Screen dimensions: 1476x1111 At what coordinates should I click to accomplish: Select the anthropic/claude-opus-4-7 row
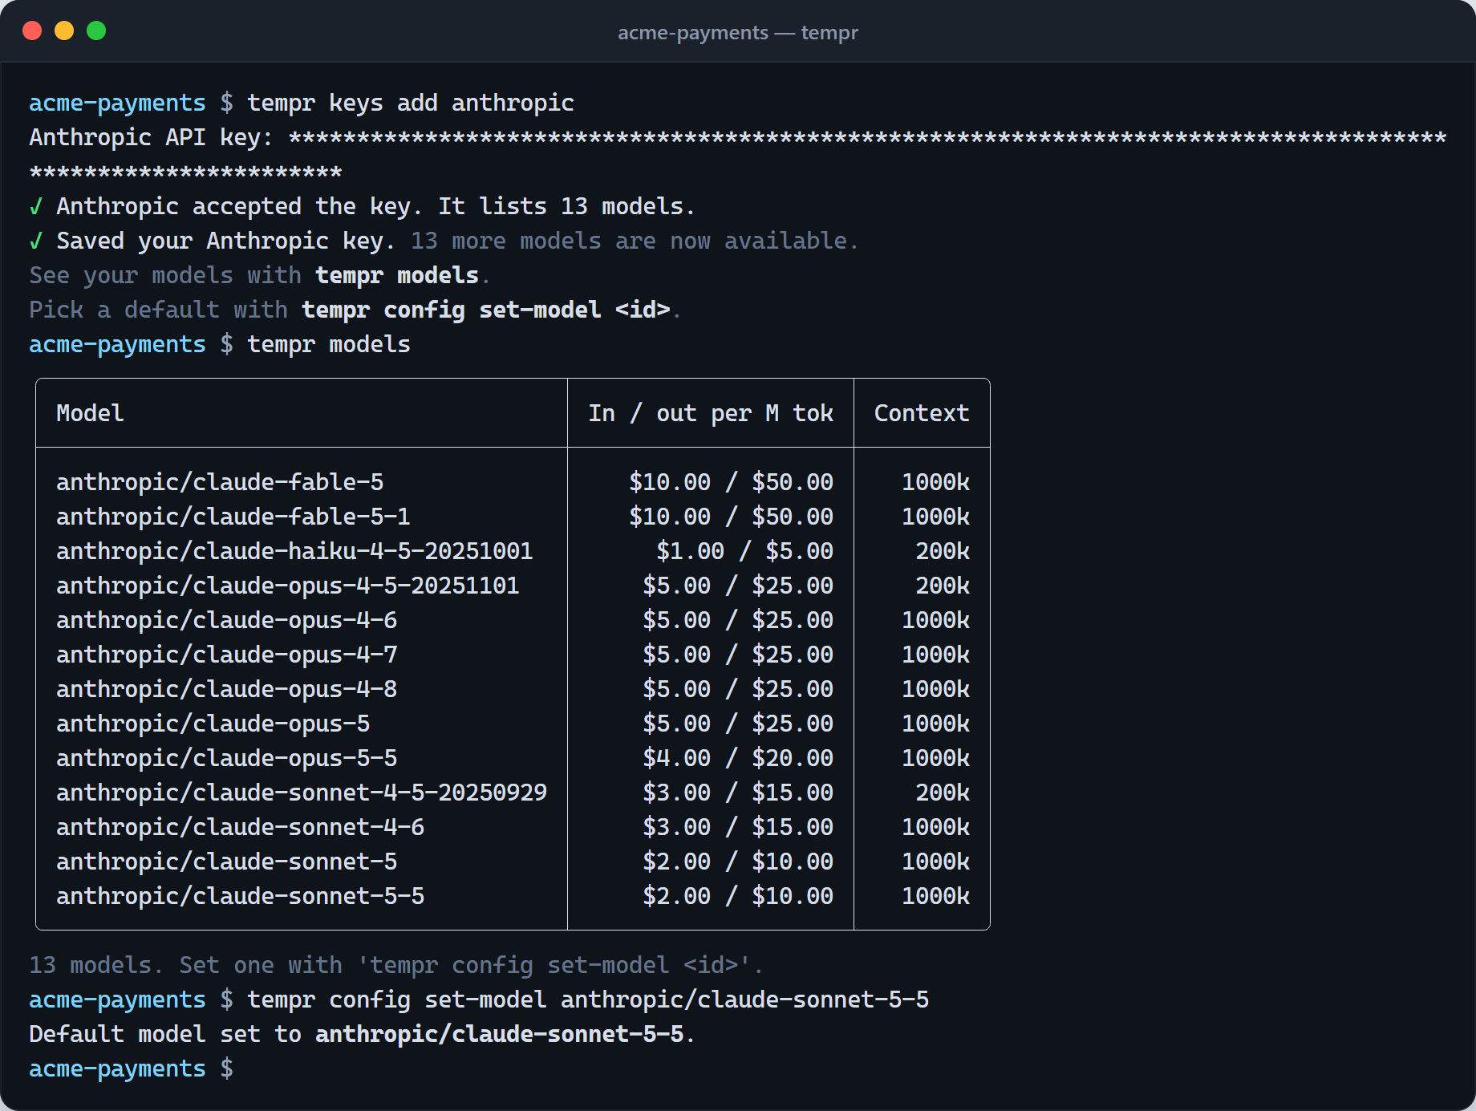coord(513,655)
